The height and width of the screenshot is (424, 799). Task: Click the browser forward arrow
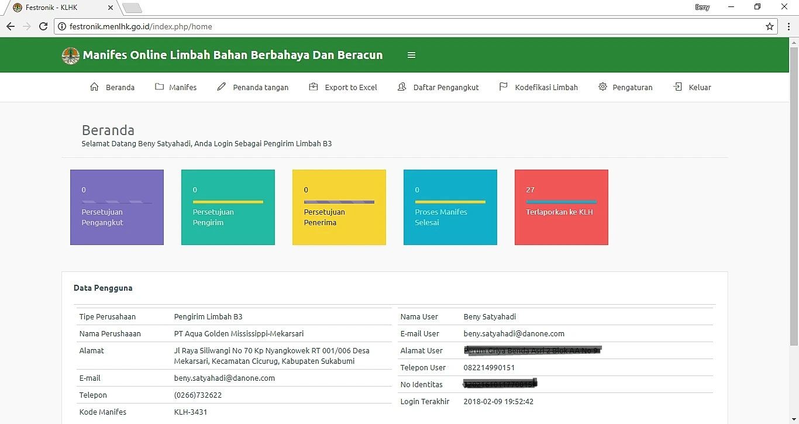[x=27, y=26]
